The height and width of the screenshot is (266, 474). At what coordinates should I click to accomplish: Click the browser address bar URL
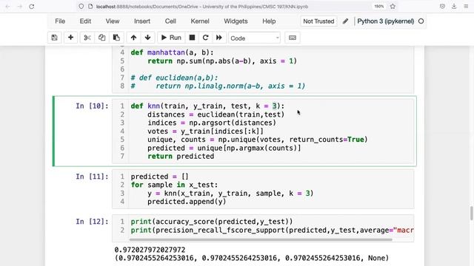202,7
